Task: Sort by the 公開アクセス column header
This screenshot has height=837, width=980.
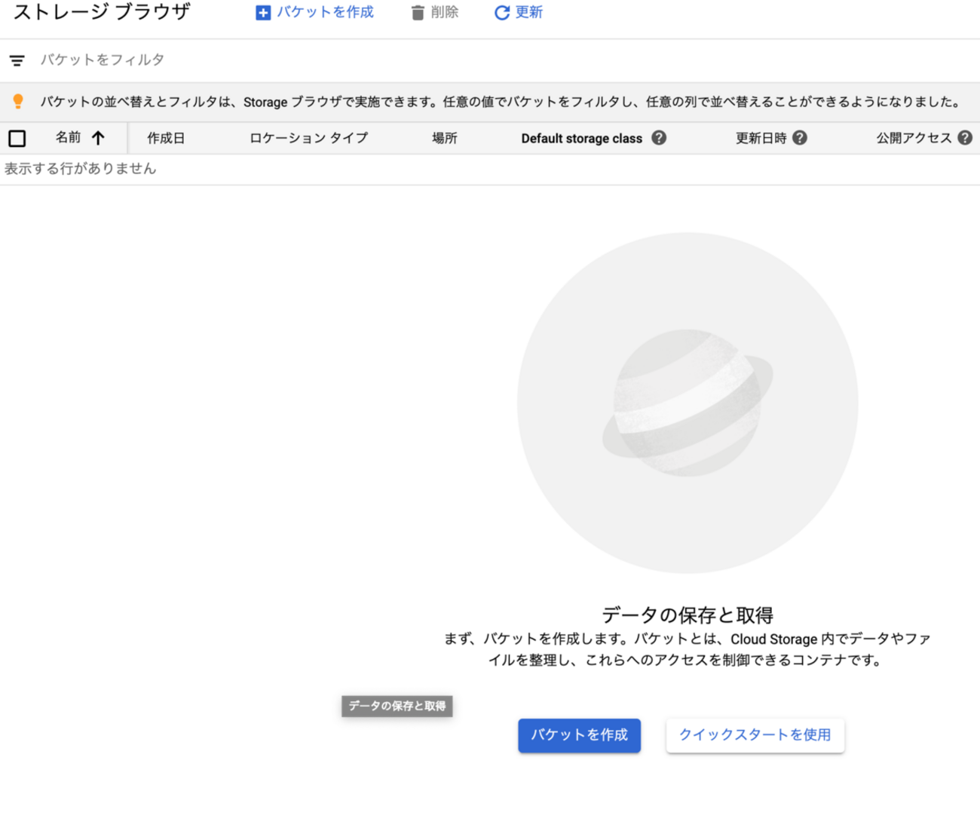Action: point(914,138)
